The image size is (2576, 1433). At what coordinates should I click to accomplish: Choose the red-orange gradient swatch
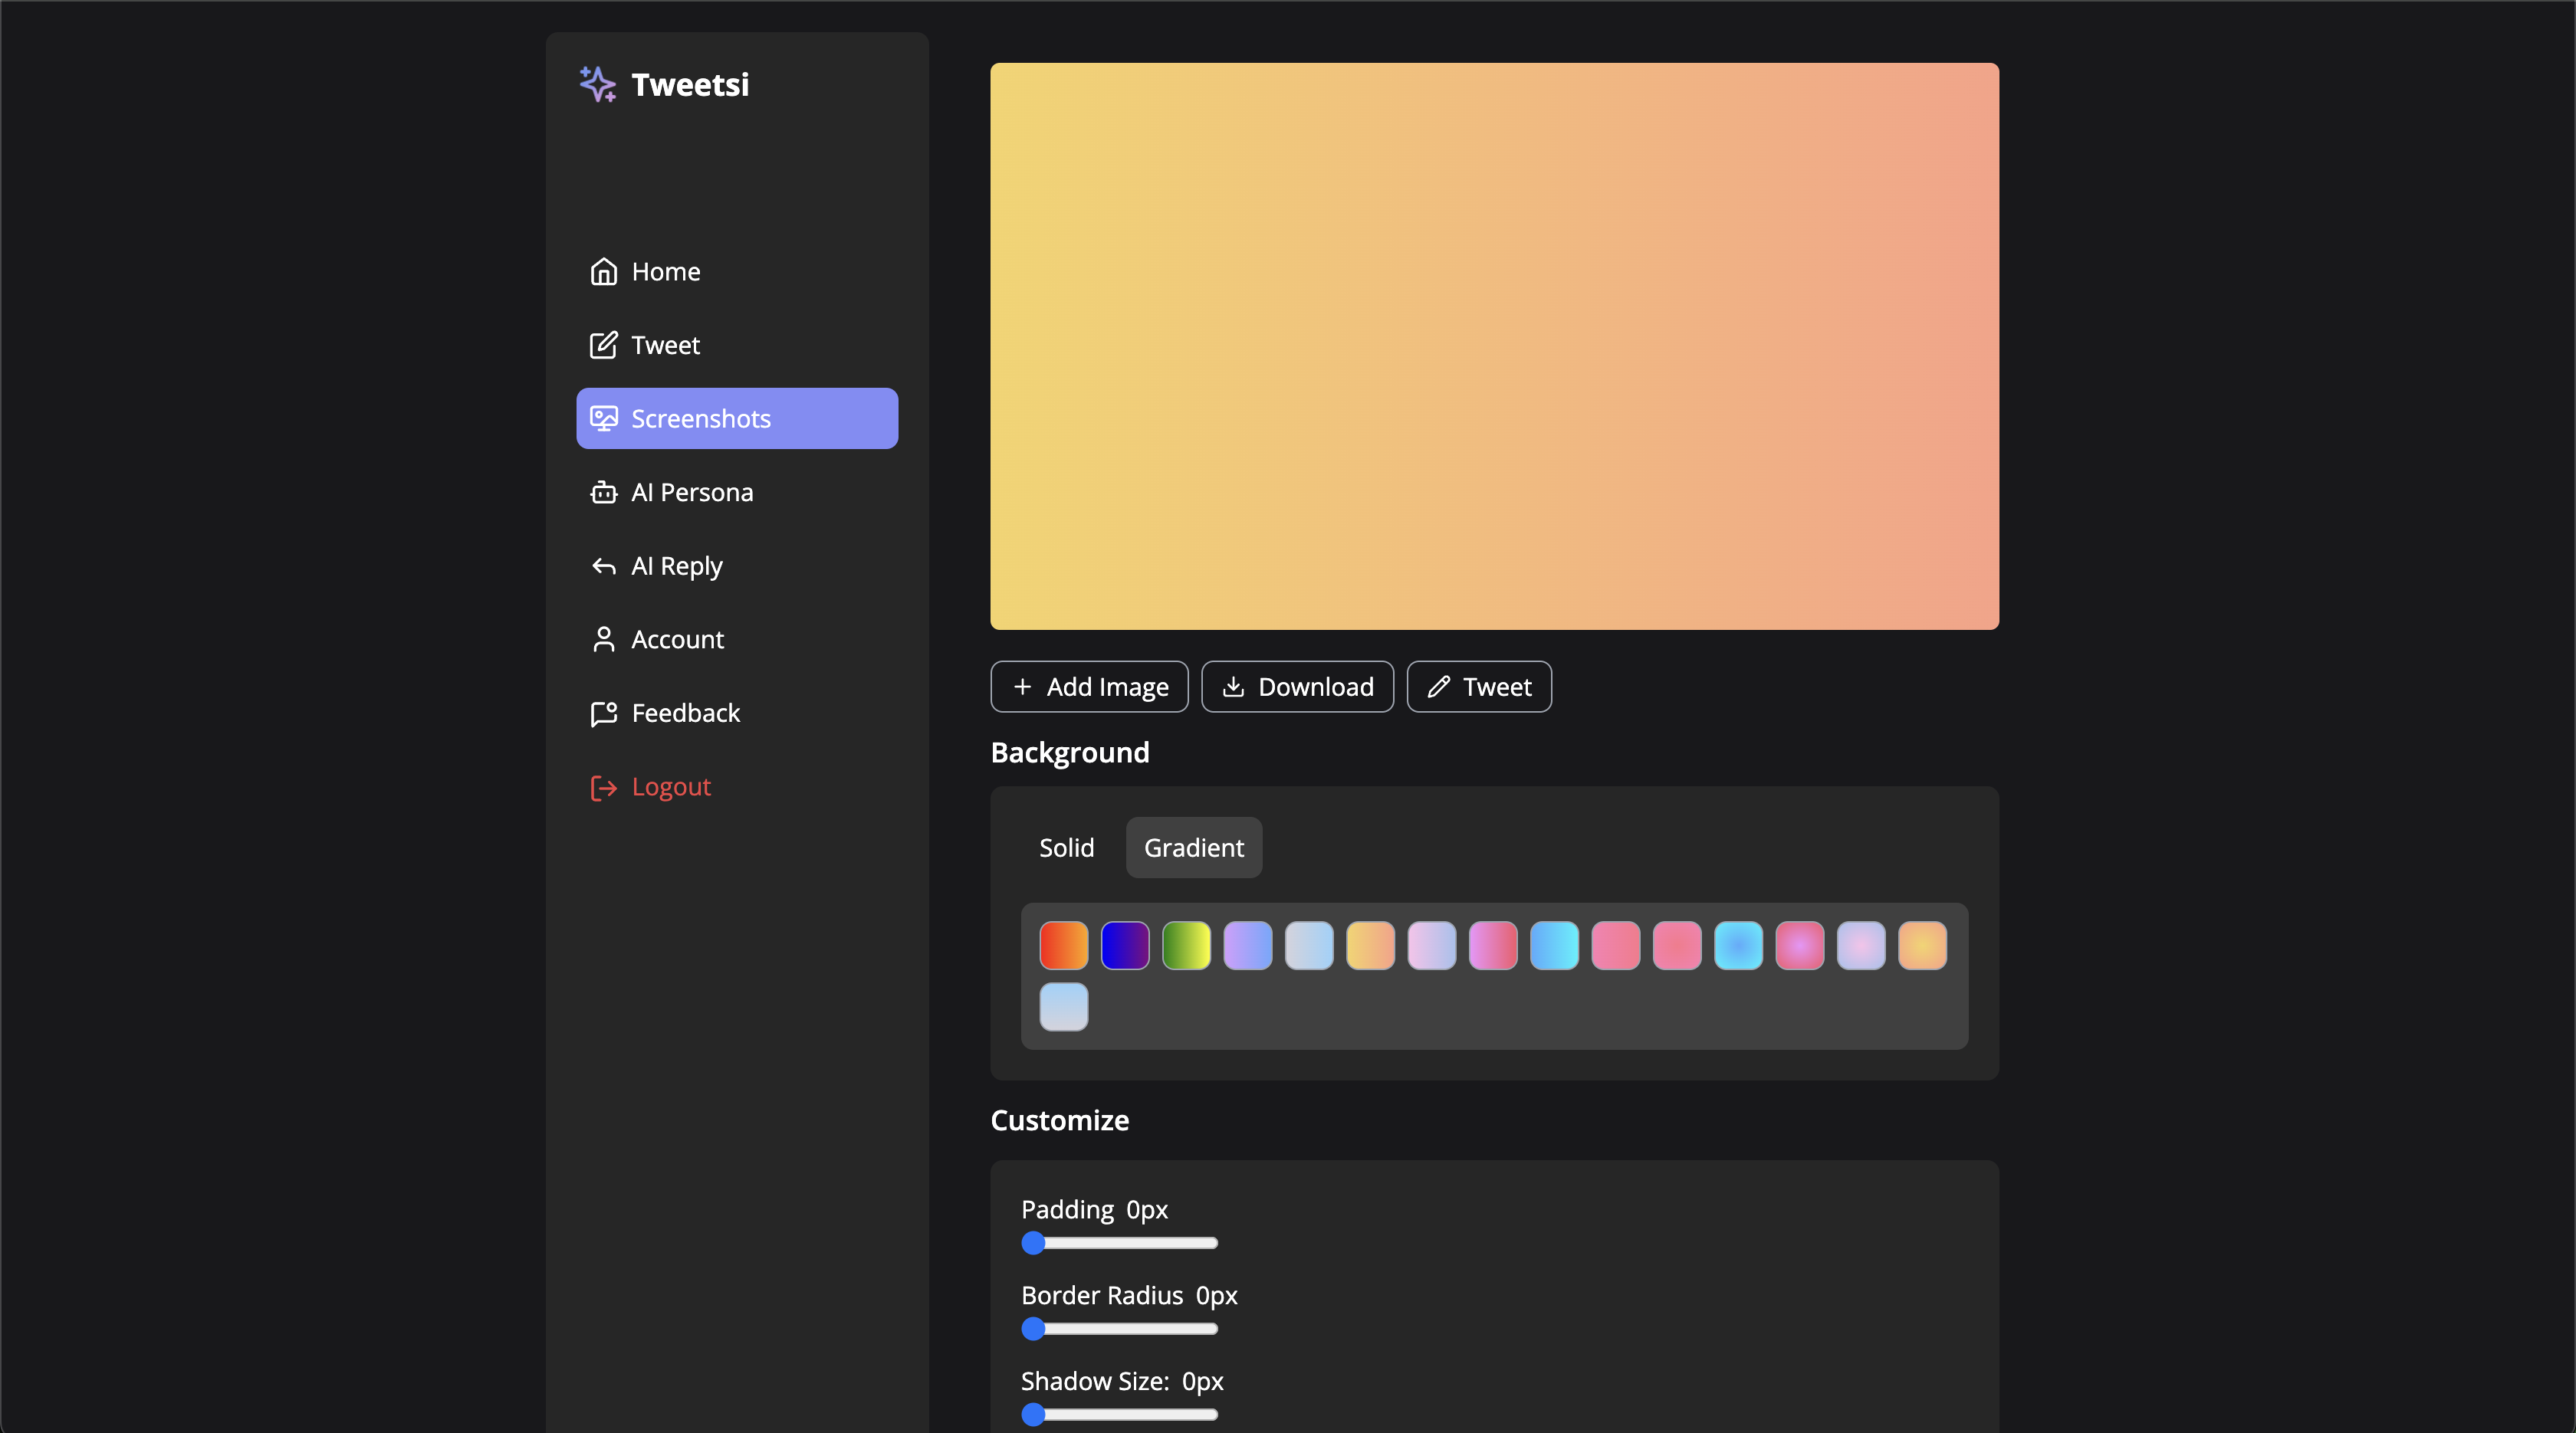[1063, 946]
